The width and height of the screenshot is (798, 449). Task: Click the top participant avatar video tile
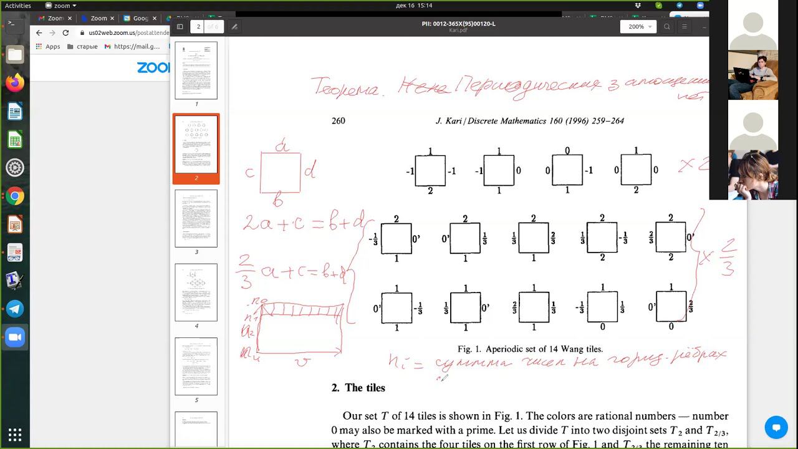coord(752,25)
